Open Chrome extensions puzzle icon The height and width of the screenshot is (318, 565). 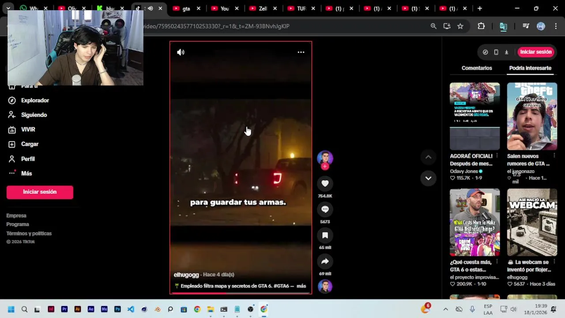tap(481, 26)
